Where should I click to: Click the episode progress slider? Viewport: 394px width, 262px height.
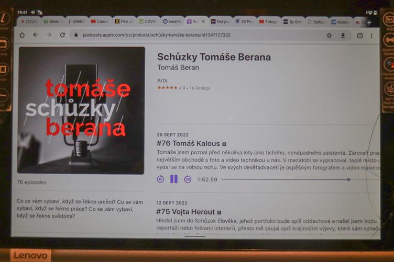click(300, 179)
